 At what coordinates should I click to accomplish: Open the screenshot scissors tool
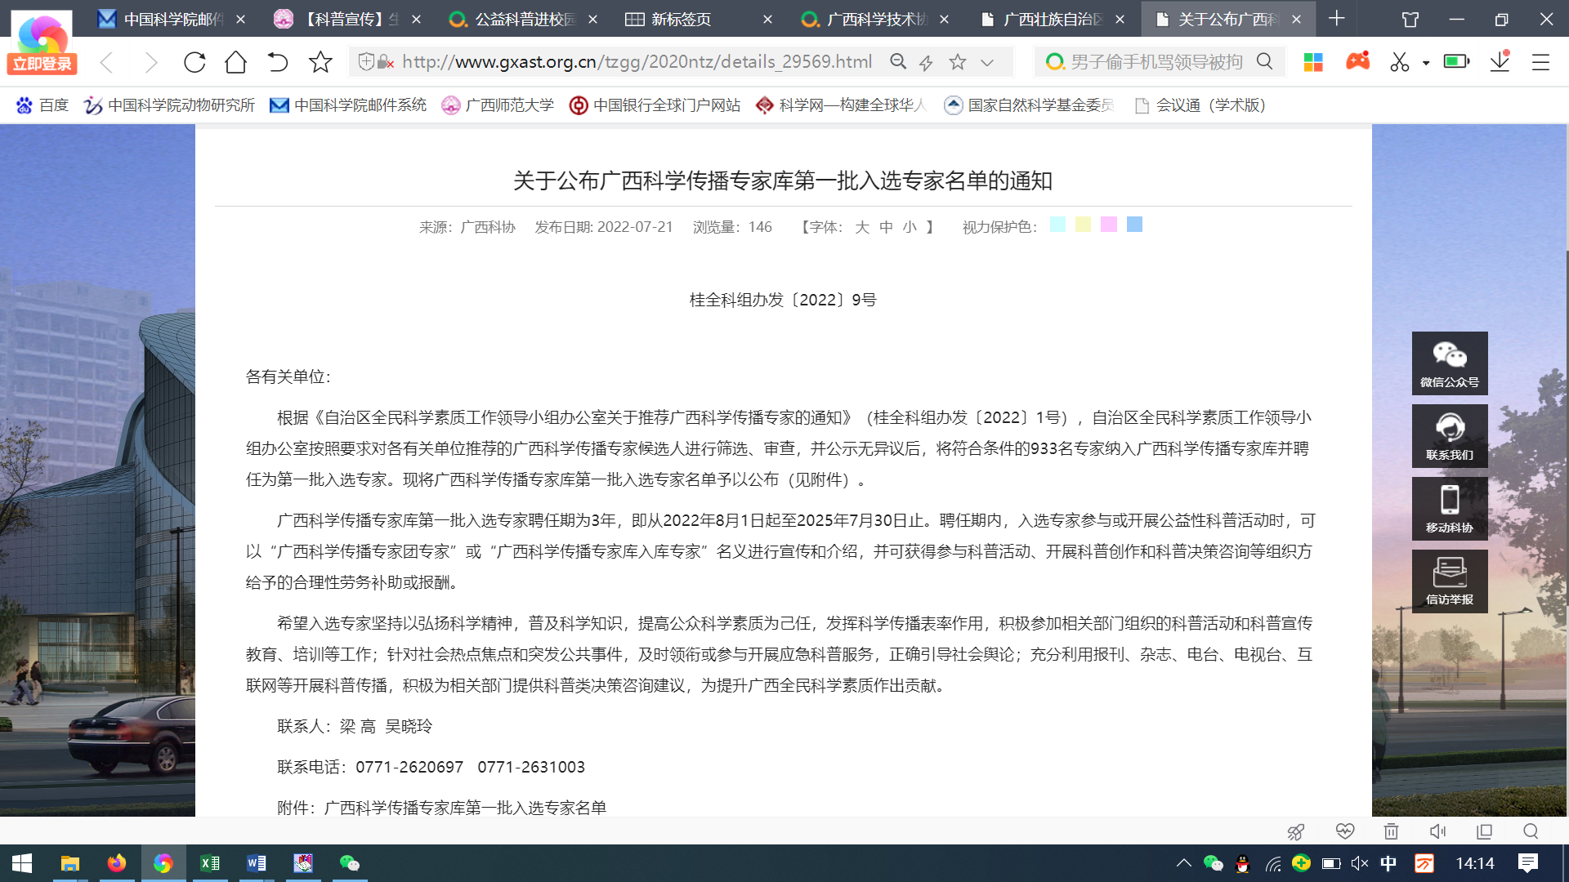tap(1399, 62)
